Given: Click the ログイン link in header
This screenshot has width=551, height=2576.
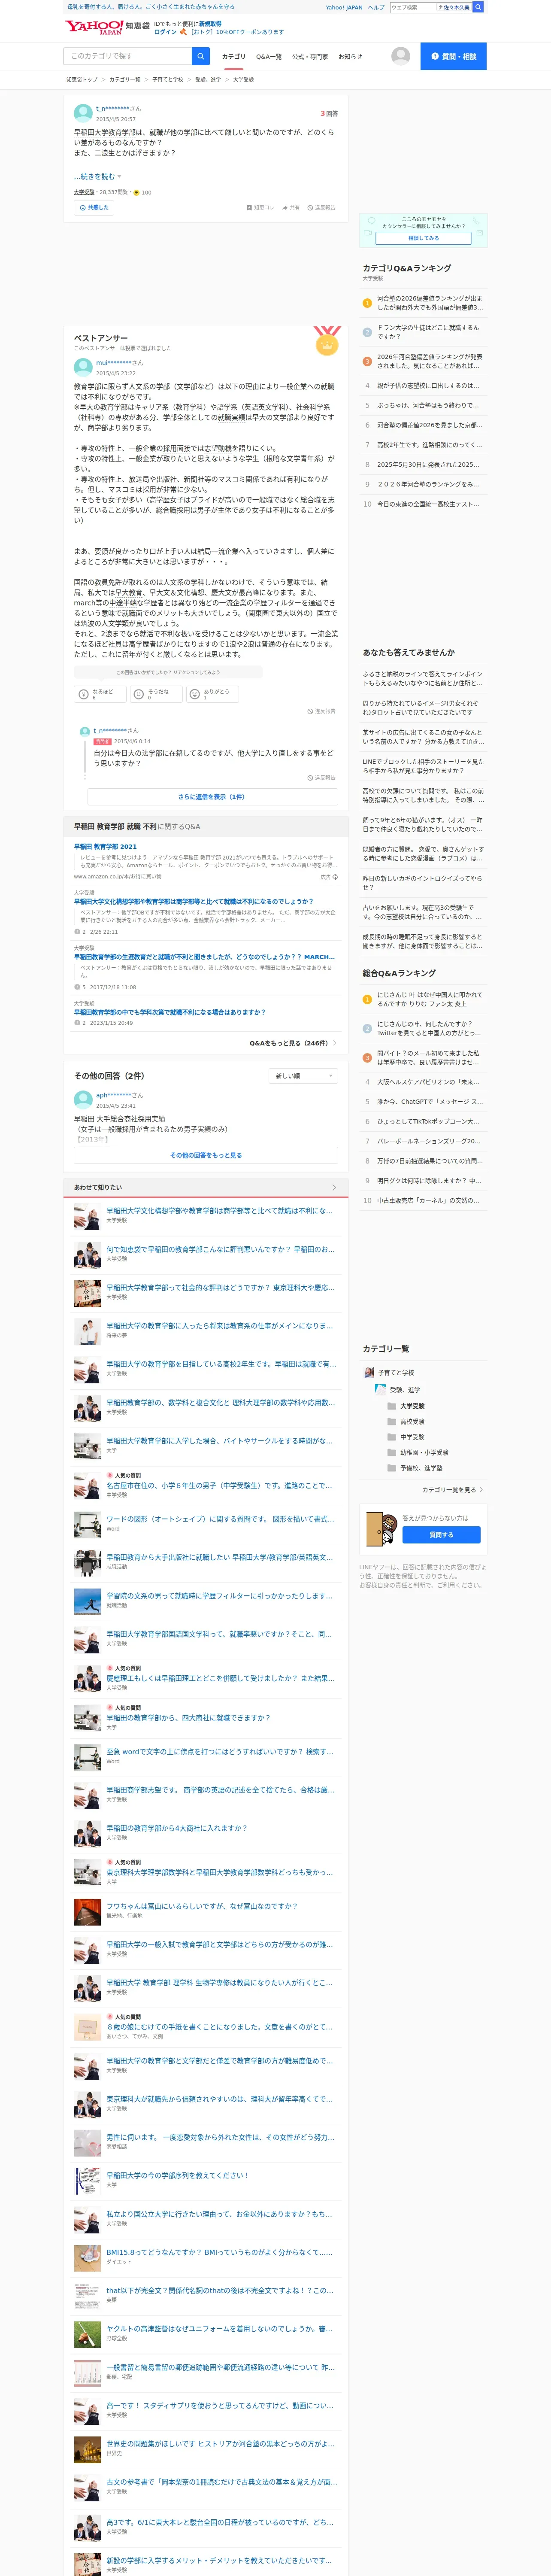Looking at the screenshot, I should coord(165,32).
